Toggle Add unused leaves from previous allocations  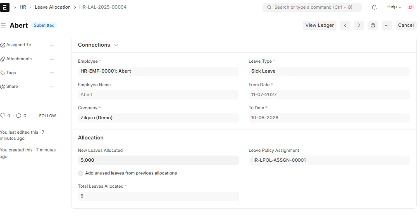tap(80, 173)
